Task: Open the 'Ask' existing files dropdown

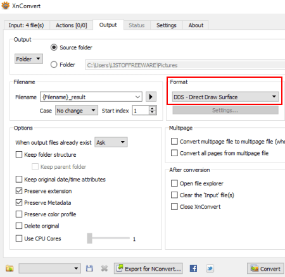Action: click(x=111, y=142)
